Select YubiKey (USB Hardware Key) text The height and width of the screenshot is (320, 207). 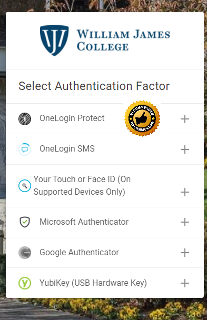click(93, 283)
